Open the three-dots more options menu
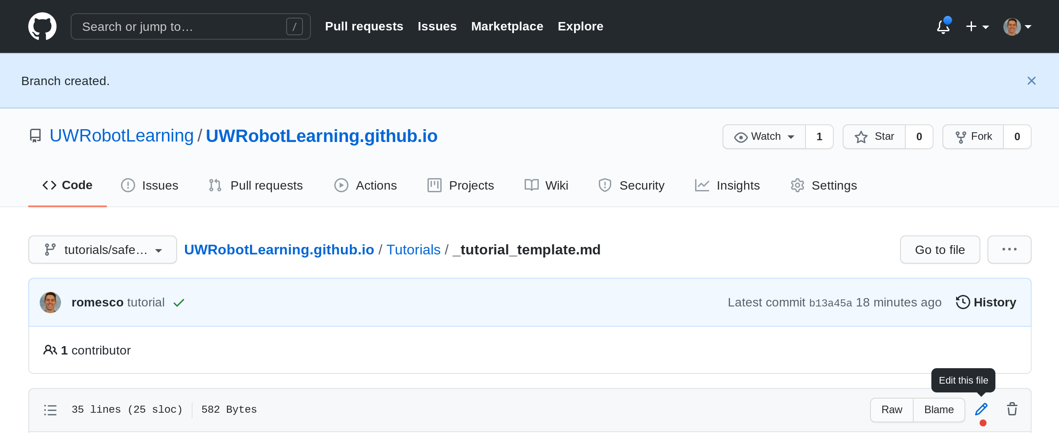This screenshot has height=433, width=1059. click(x=1009, y=250)
